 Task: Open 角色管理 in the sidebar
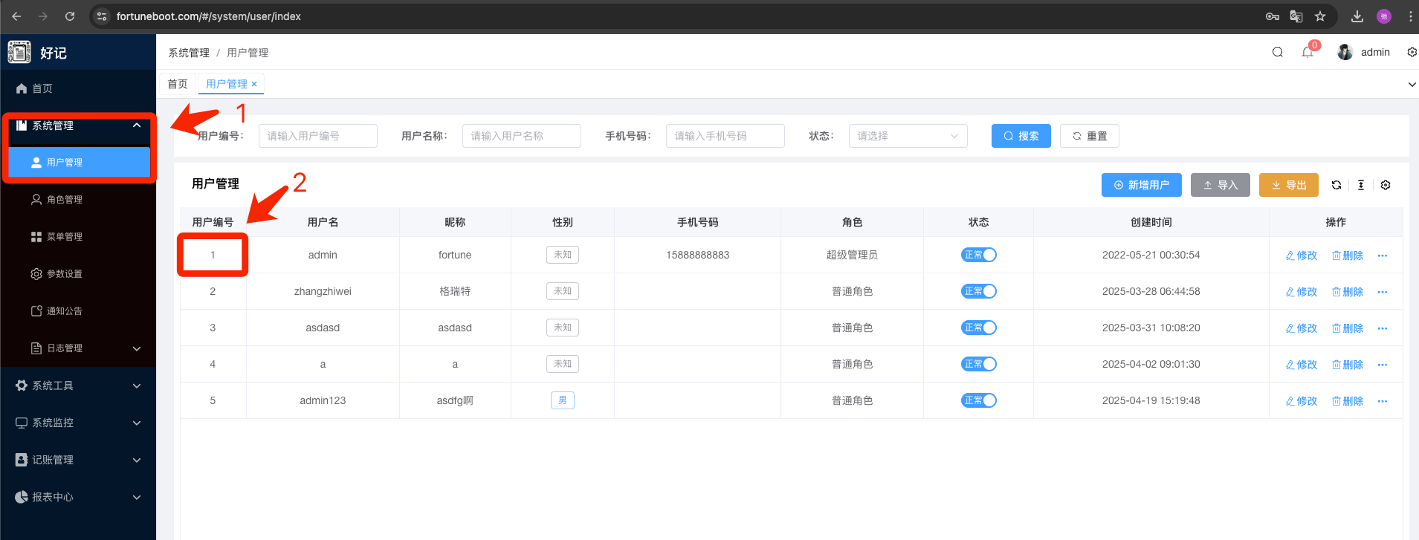tap(65, 200)
